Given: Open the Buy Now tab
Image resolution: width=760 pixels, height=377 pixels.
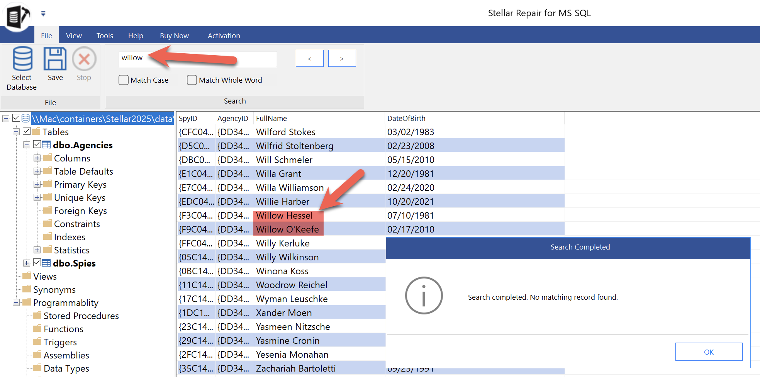Looking at the screenshot, I should (174, 36).
